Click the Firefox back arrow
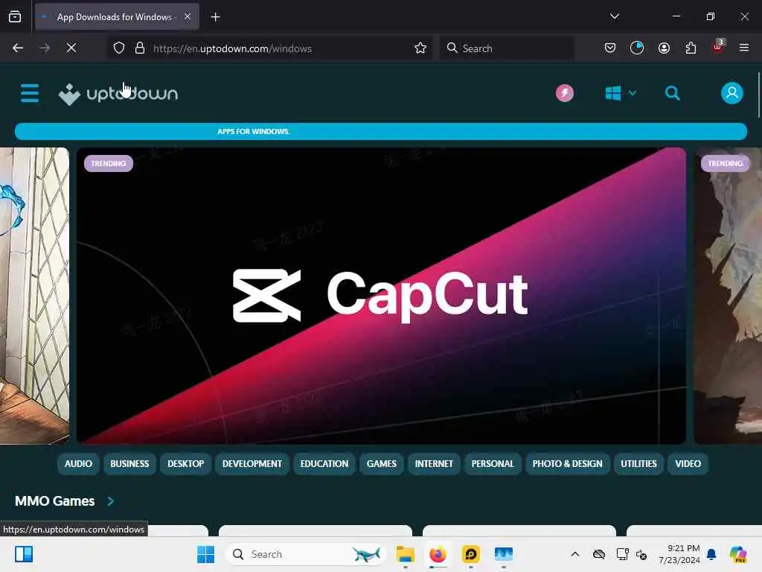 (18, 48)
